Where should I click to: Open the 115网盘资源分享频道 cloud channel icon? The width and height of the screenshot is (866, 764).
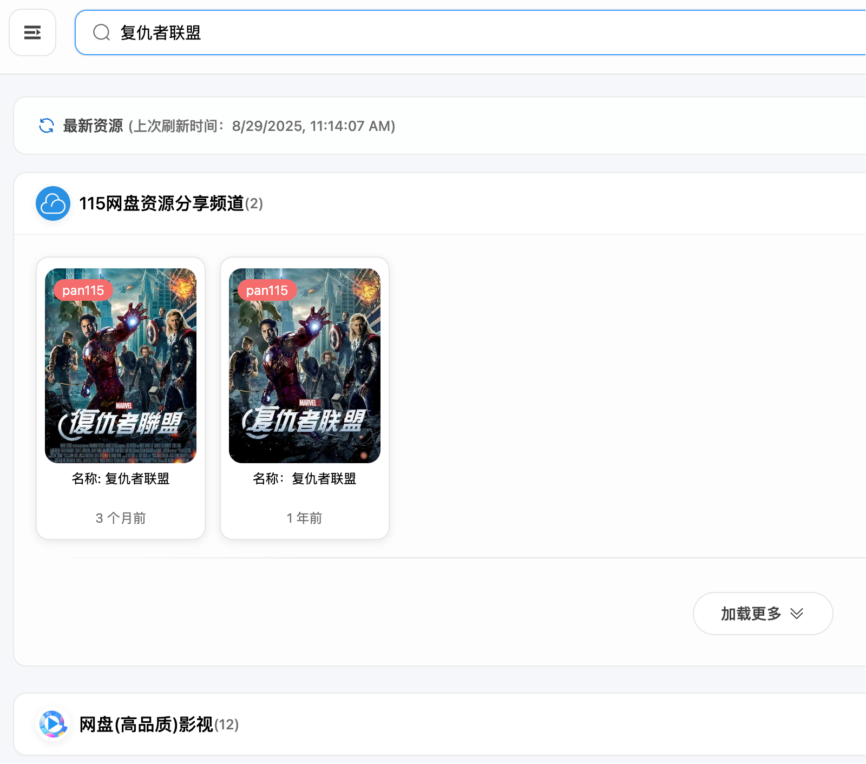pyautogui.click(x=53, y=203)
